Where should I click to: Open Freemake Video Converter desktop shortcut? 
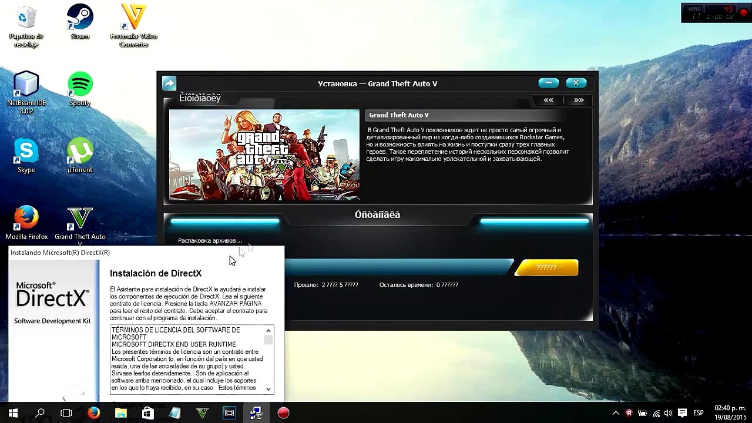pos(133,26)
